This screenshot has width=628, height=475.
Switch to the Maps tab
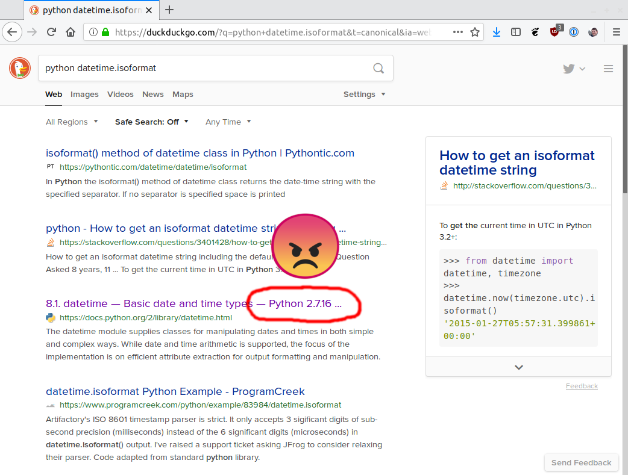pyautogui.click(x=183, y=95)
